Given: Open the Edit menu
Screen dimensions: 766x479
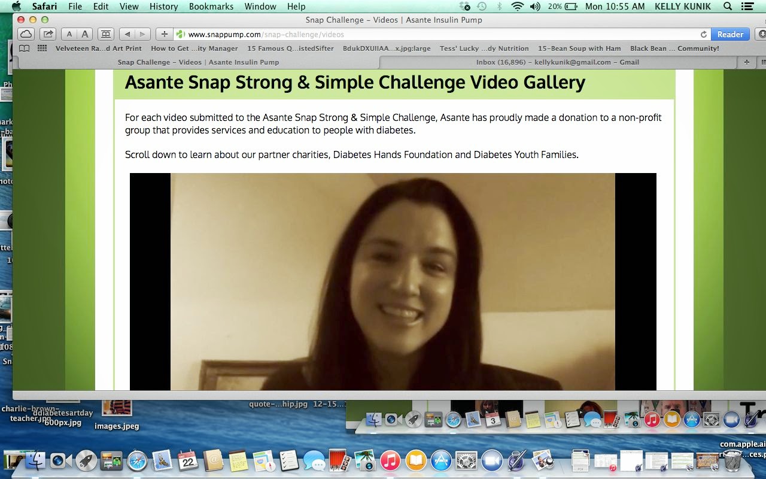Looking at the screenshot, I should 101,7.
